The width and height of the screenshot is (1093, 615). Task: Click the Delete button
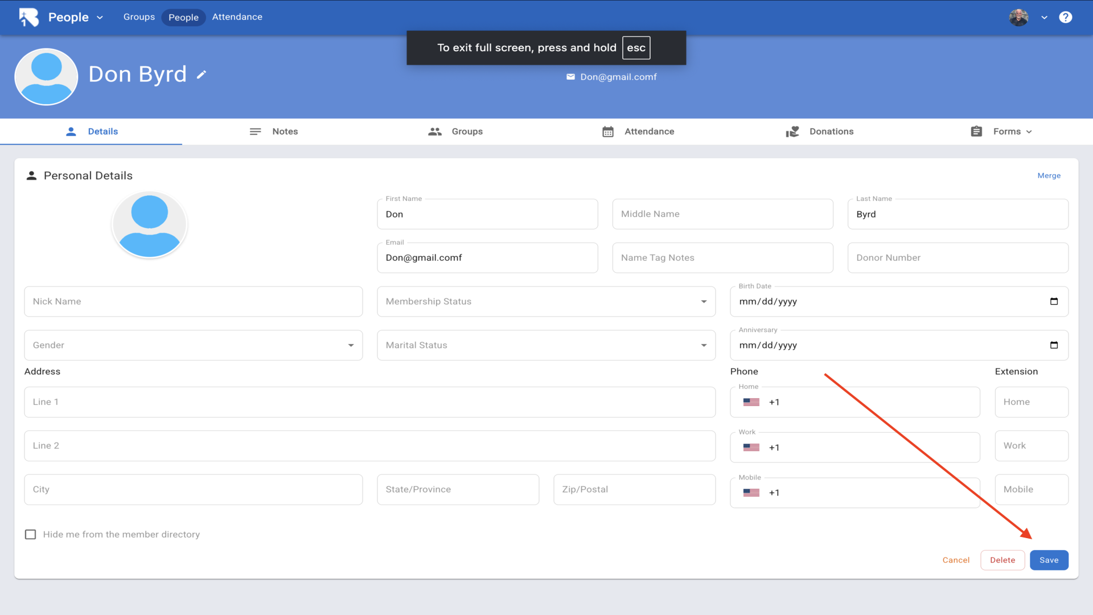click(x=1002, y=560)
